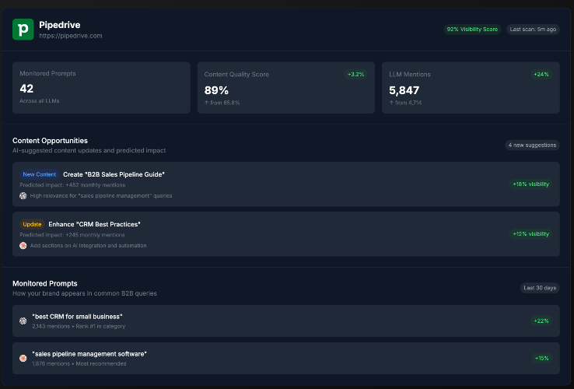This screenshot has height=389, width=574.
Task: Click the +22% growth badge
Action: (x=541, y=321)
